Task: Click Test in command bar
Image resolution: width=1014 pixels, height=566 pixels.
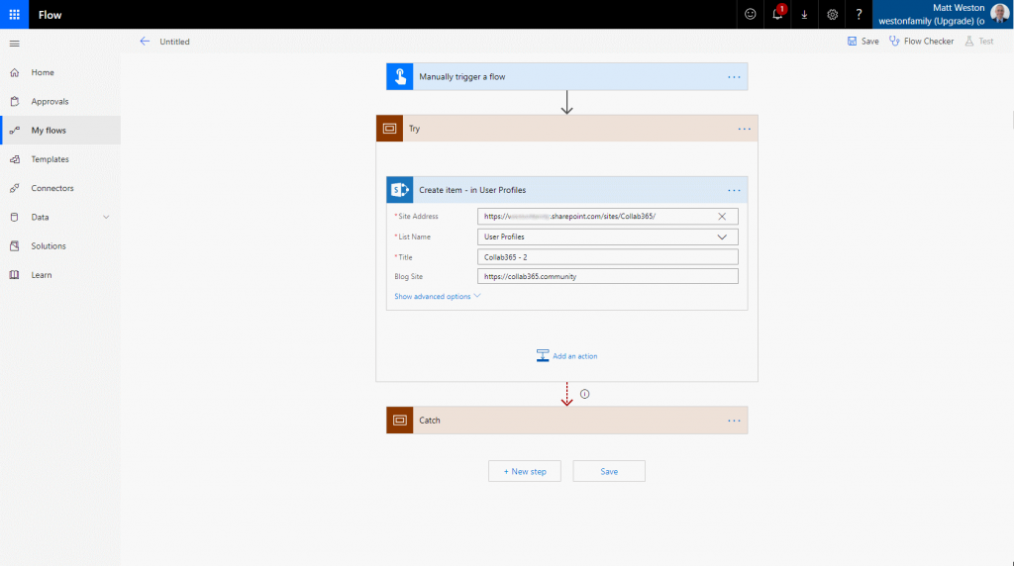Action: (x=979, y=42)
